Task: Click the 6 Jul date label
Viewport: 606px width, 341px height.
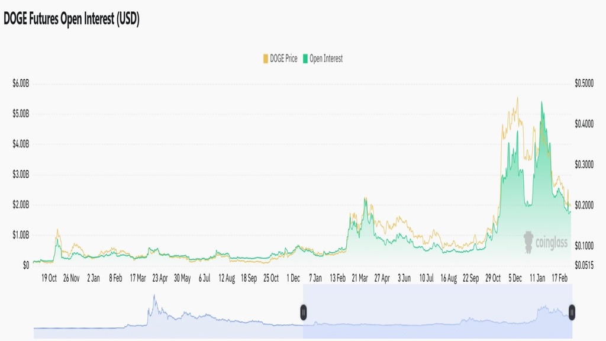Action: (x=204, y=278)
